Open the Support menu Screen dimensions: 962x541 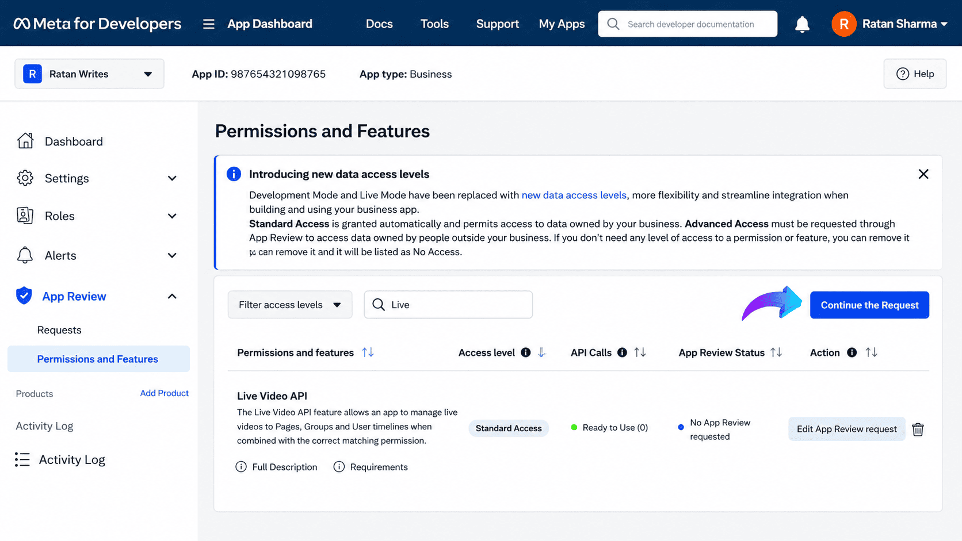click(x=497, y=24)
